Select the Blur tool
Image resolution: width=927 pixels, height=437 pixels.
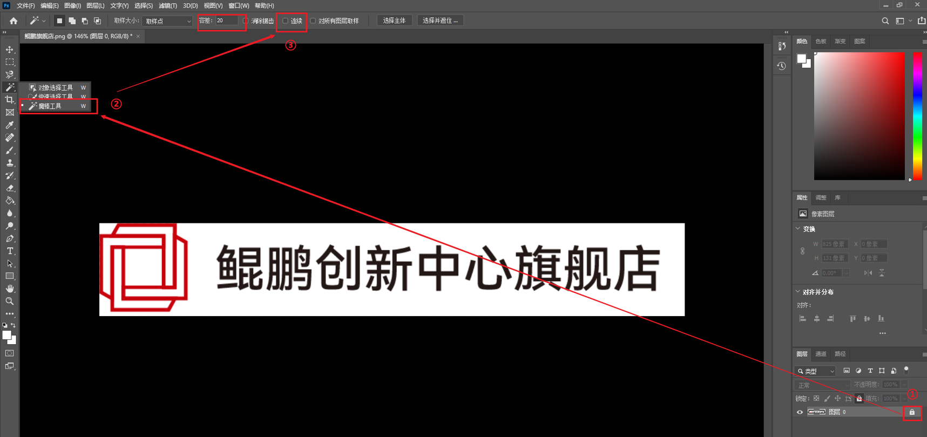click(x=10, y=213)
